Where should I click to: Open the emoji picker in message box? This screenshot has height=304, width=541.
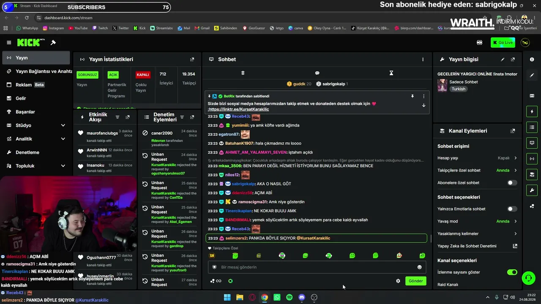419,267
